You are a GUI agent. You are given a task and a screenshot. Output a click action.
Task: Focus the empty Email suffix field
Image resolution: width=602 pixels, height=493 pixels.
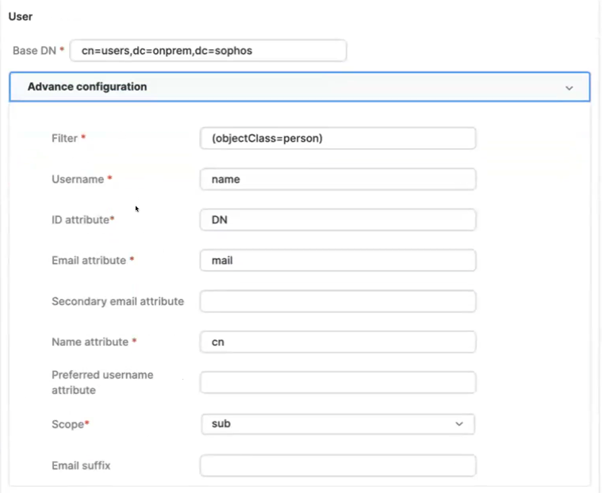coord(338,465)
